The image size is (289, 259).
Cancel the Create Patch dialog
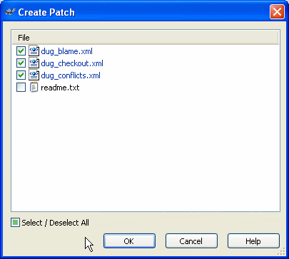coord(191,241)
